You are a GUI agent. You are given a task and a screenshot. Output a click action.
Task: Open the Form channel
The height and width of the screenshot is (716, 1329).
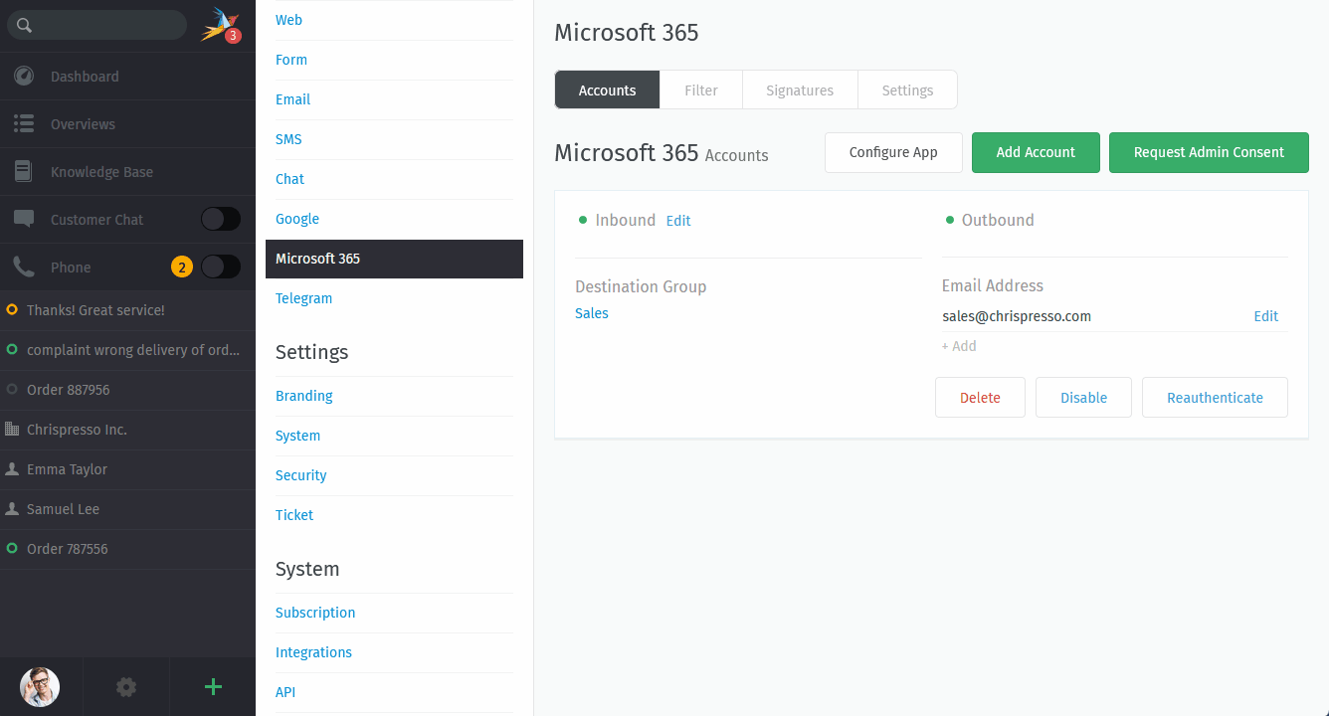(291, 60)
